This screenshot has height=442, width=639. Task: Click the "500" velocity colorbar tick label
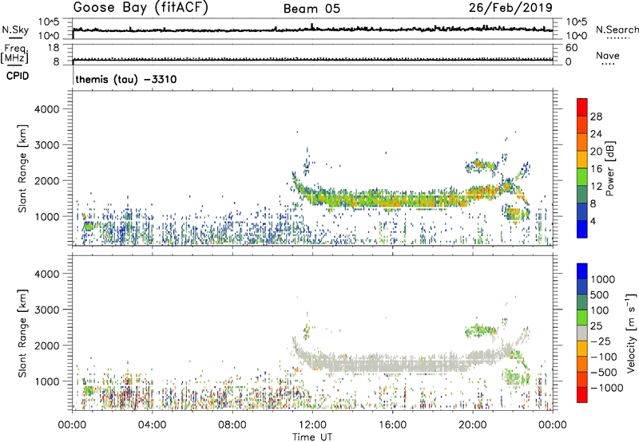pos(601,294)
